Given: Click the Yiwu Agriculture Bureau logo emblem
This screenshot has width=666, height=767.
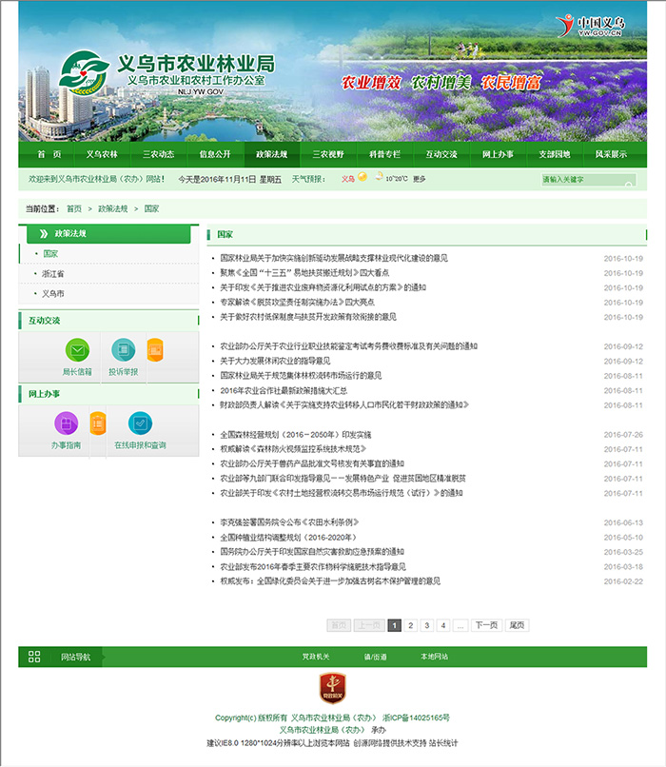Looking at the screenshot, I should 87,75.
